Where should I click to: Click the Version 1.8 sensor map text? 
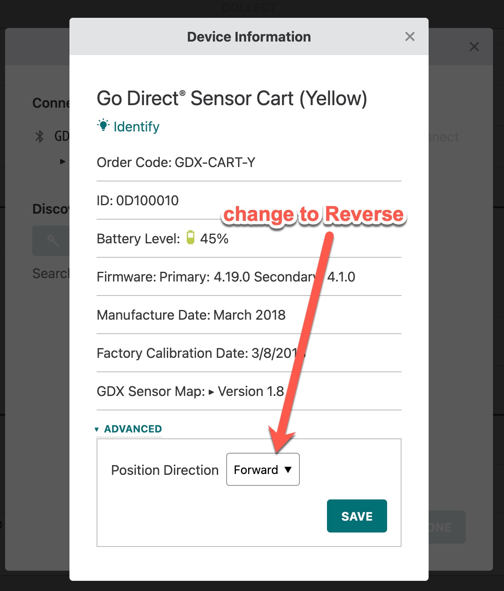(250, 391)
